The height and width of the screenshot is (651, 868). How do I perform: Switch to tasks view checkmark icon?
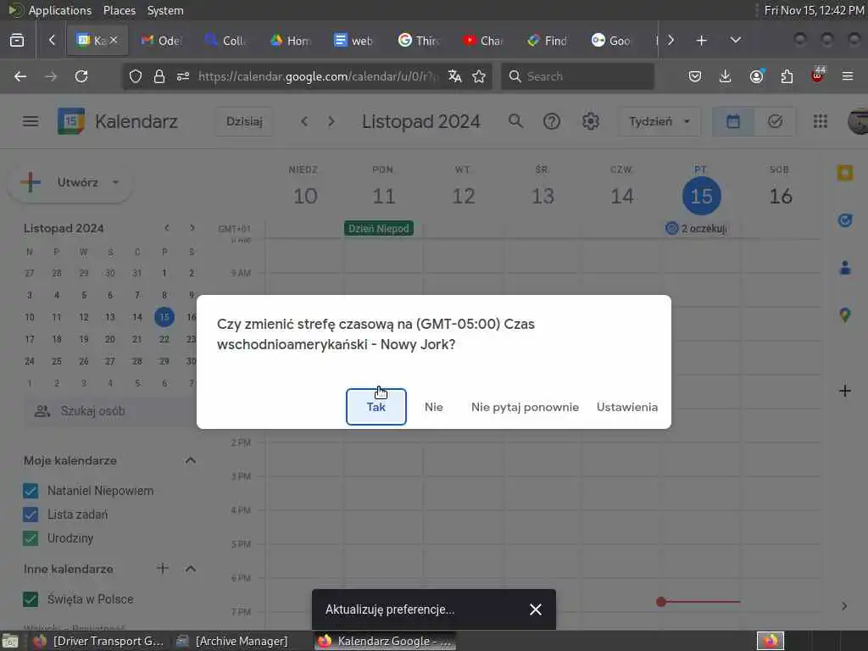pos(775,121)
